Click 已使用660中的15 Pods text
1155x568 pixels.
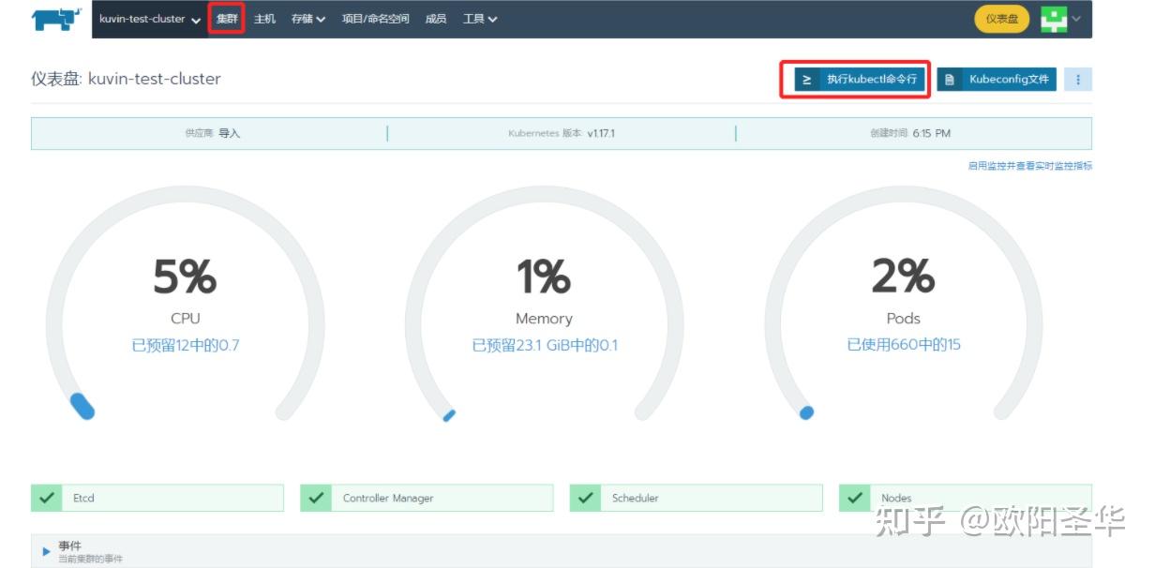click(904, 345)
